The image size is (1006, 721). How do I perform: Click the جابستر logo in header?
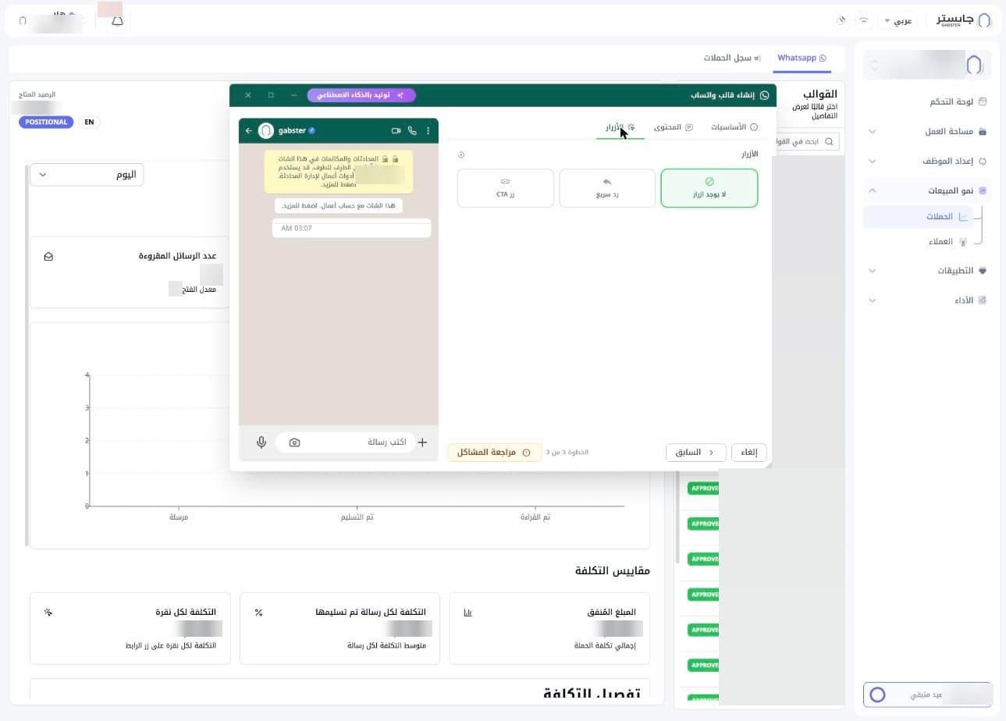[964, 20]
